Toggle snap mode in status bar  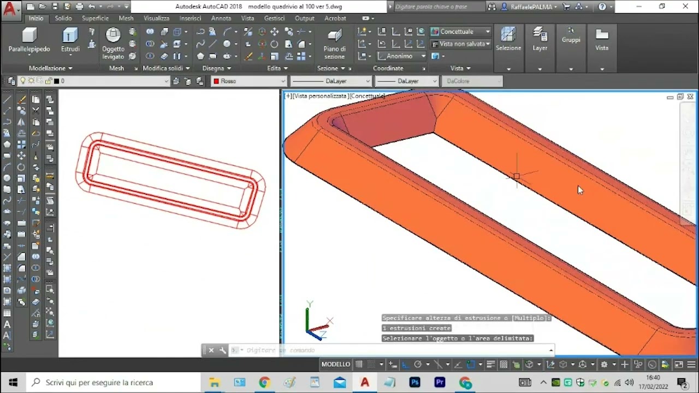point(371,365)
